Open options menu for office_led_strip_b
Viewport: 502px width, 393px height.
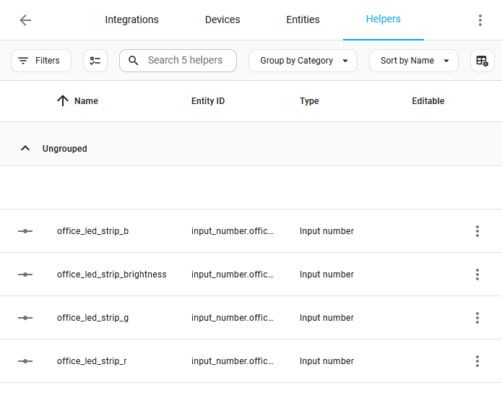click(x=477, y=231)
